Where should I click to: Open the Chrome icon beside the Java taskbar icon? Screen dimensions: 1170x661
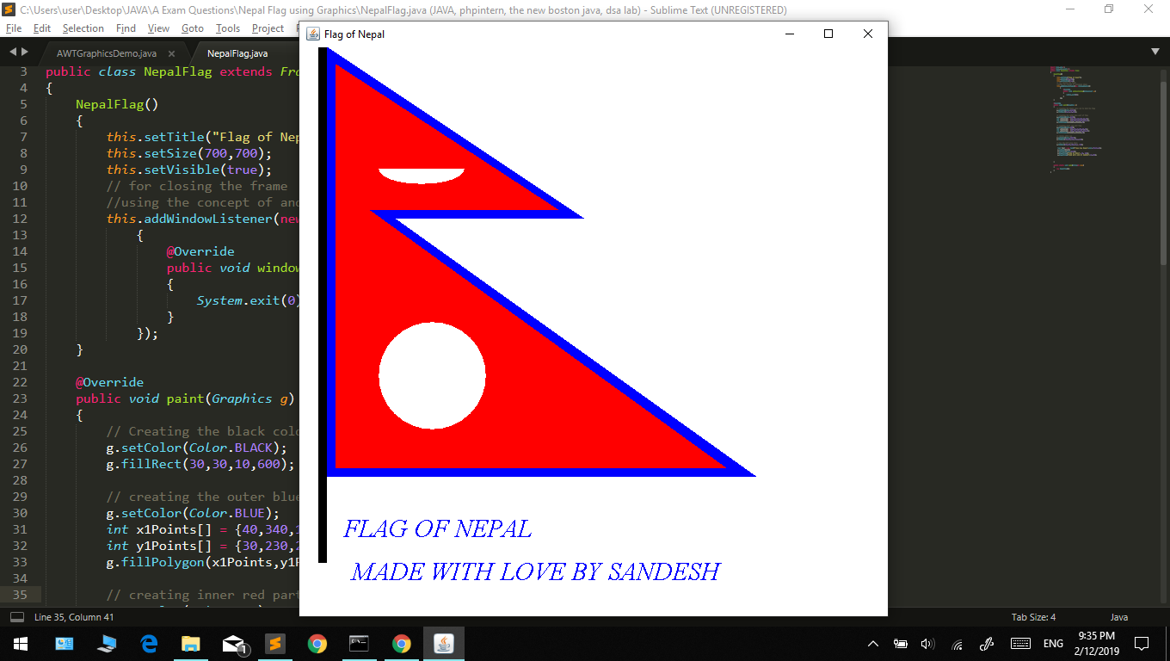pyautogui.click(x=402, y=643)
